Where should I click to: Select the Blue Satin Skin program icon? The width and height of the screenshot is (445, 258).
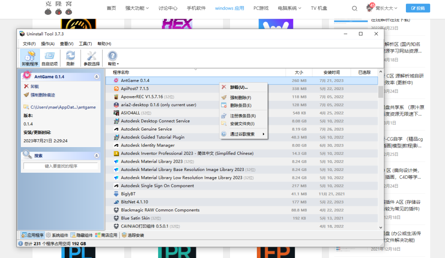(x=116, y=218)
